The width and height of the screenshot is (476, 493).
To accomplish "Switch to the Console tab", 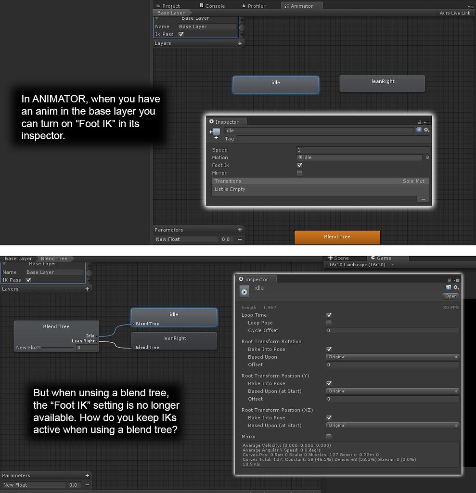I will [214, 5].
